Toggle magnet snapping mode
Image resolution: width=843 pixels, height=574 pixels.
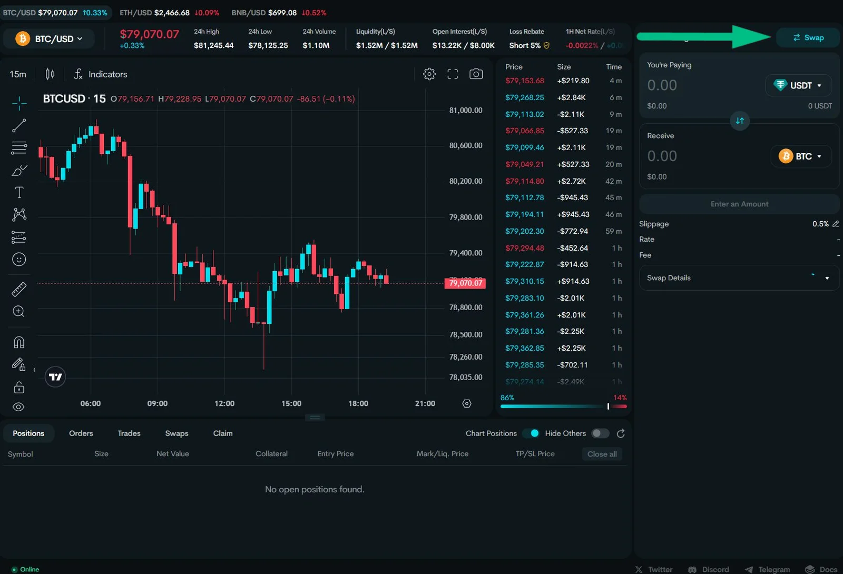[x=19, y=342]
